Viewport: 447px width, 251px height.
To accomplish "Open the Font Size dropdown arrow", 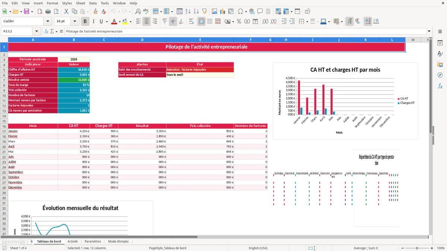I will [x=75, y=22].
